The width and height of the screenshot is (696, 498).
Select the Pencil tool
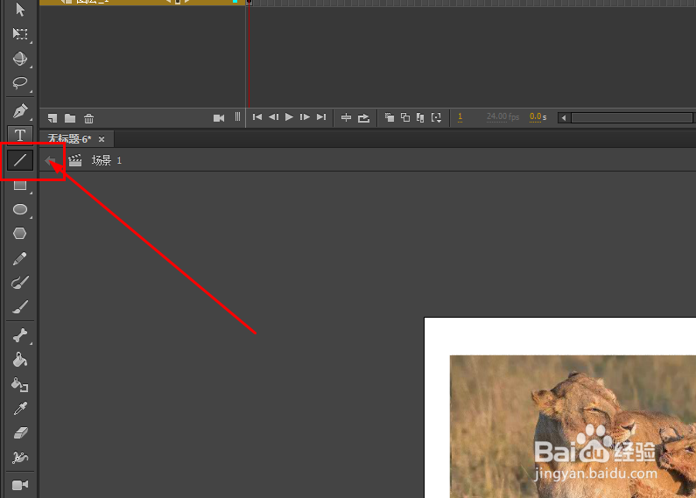20,258
